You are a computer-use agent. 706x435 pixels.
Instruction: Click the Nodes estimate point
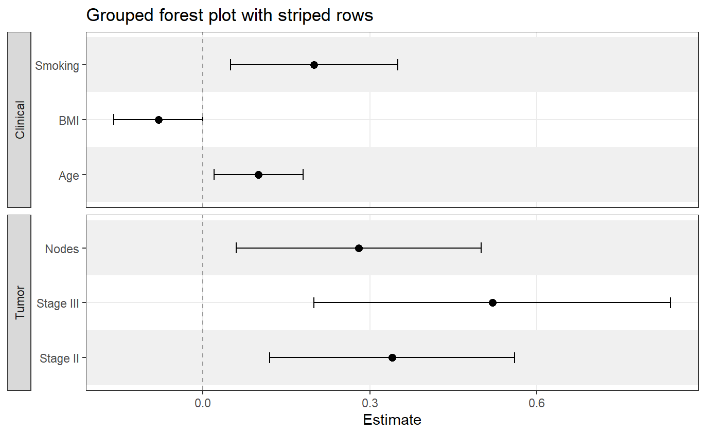point(359,248)
